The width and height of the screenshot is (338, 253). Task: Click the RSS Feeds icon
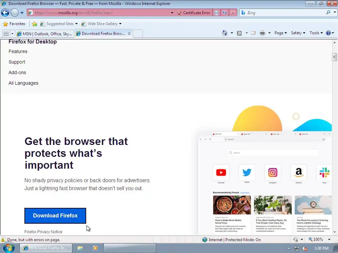point(239,33)
